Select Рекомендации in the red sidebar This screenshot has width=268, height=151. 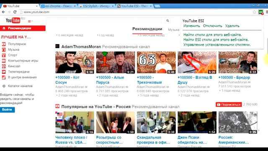click(23, 28)
